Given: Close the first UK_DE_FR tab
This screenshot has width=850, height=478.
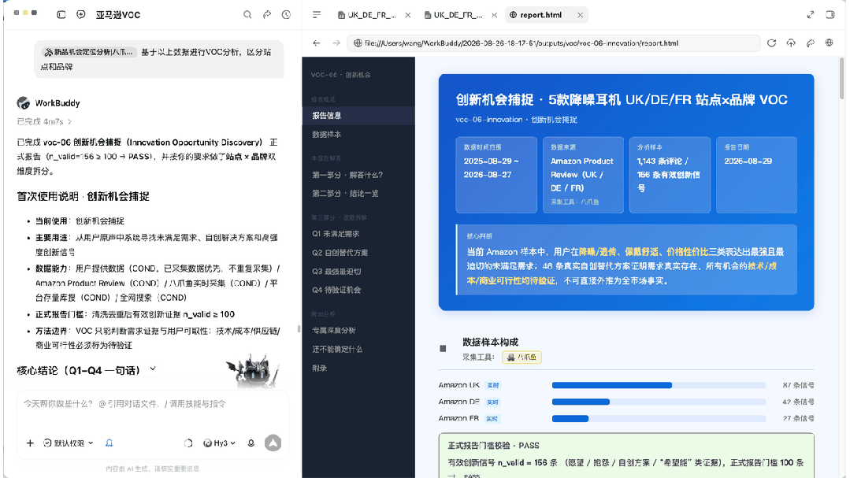Looking at the screenshot, I should pos(407,15).
